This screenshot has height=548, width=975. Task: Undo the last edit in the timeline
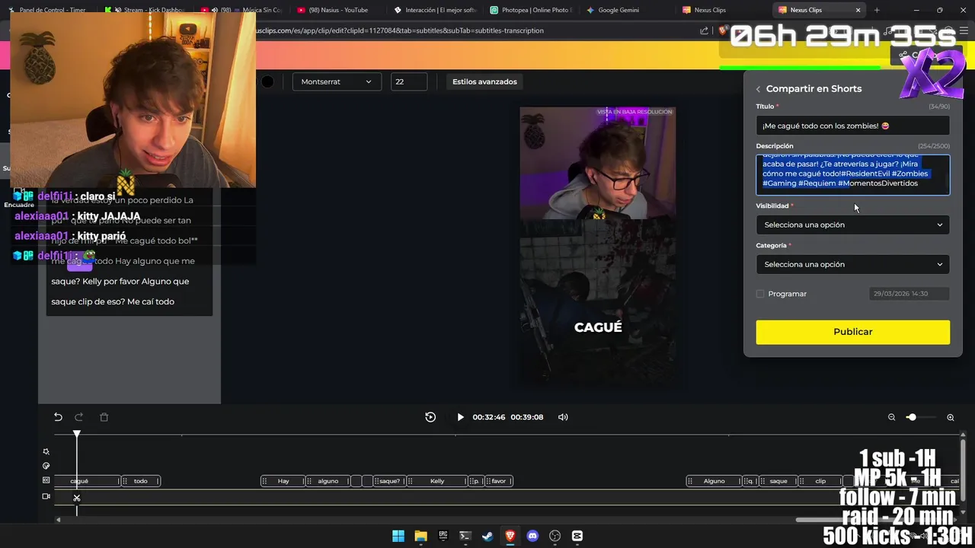58,417
